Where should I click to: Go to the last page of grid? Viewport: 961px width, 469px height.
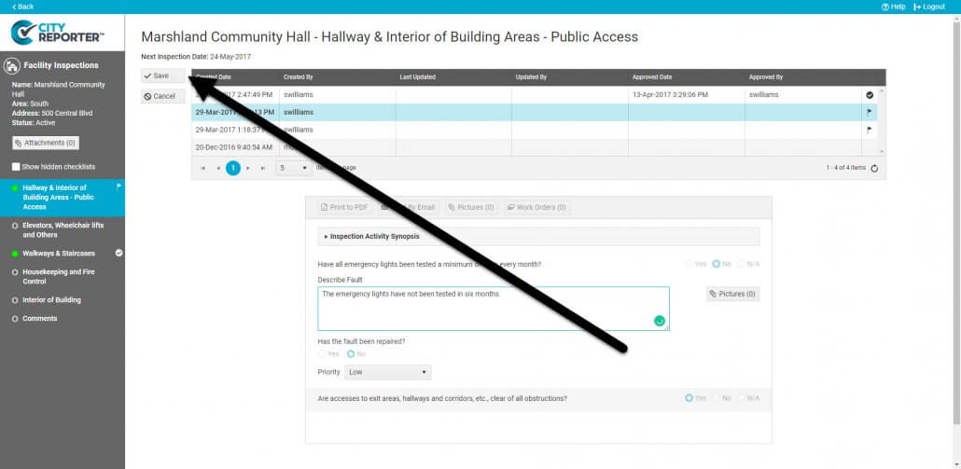tap(263, 168)
